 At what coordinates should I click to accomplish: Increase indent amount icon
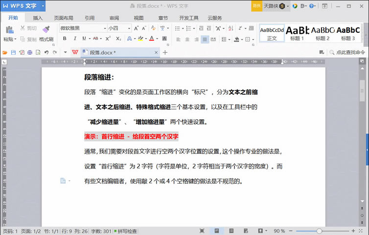coord(209,28)
